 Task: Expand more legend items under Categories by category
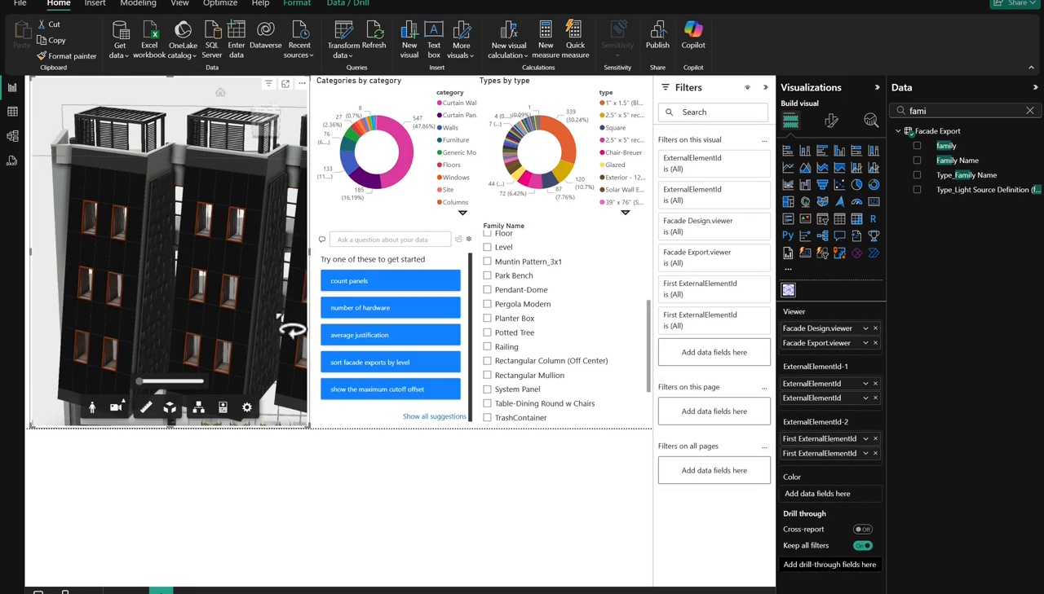[462, 213]
